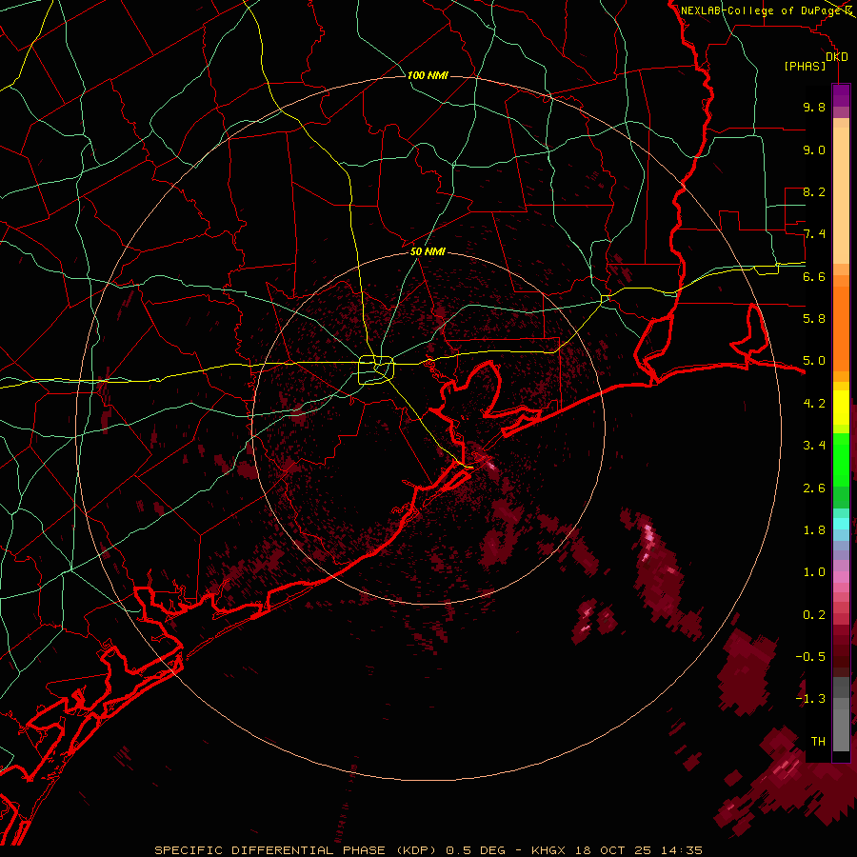Select the 0.2 color scale value
This screenshot has width=857, height=857.
coord(814,615)
